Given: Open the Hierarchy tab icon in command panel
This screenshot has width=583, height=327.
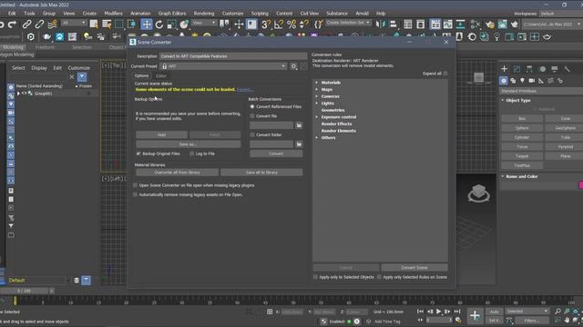Looking at the screenshot, I should coord(529,69).
